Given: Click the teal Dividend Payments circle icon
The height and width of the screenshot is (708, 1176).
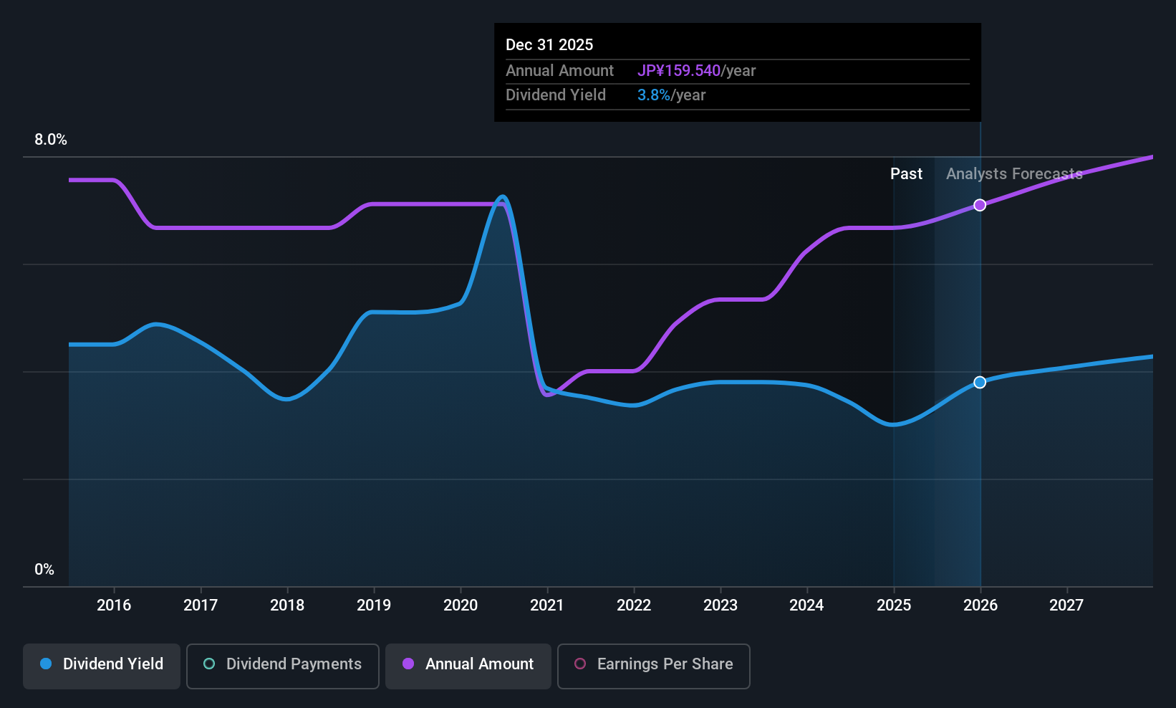Looking at the screenshot, I should 209,664.
